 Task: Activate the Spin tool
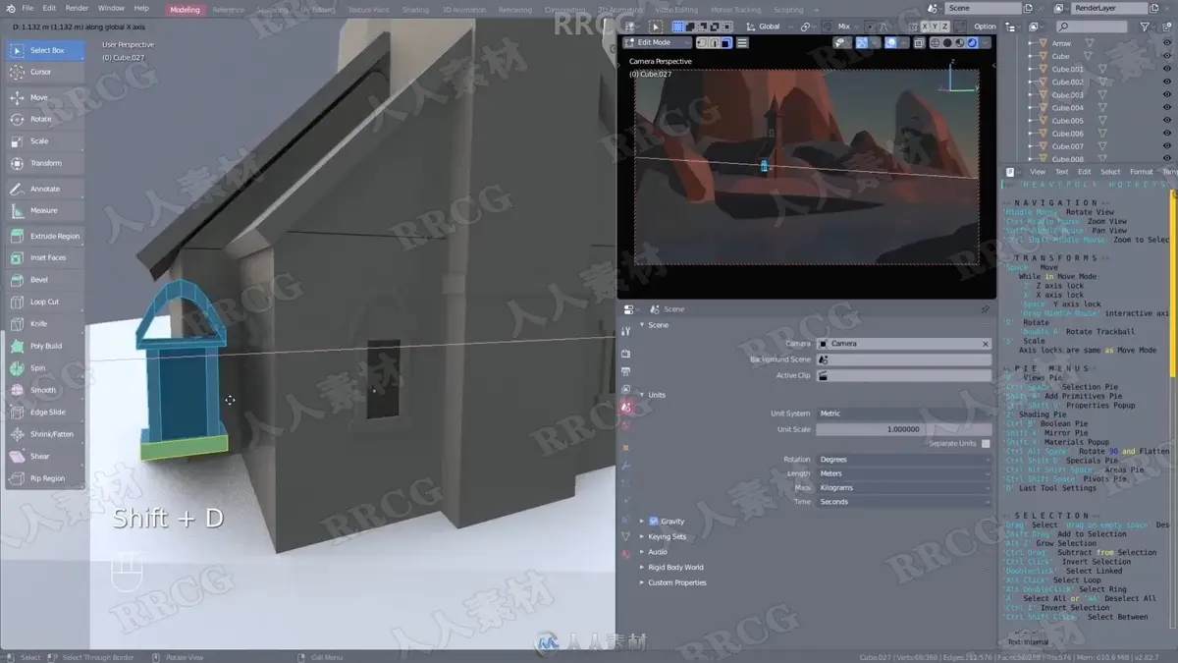click(45, 367)
